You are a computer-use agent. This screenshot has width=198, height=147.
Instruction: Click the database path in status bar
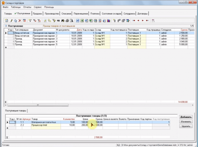(149, 145)
